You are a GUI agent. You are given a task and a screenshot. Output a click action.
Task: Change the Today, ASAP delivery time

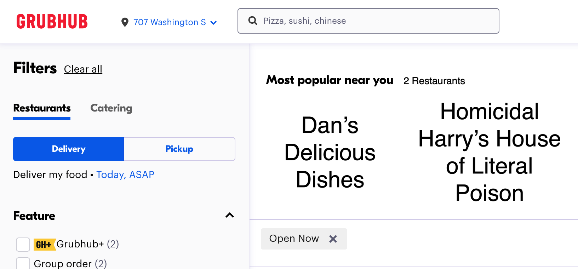125,174
